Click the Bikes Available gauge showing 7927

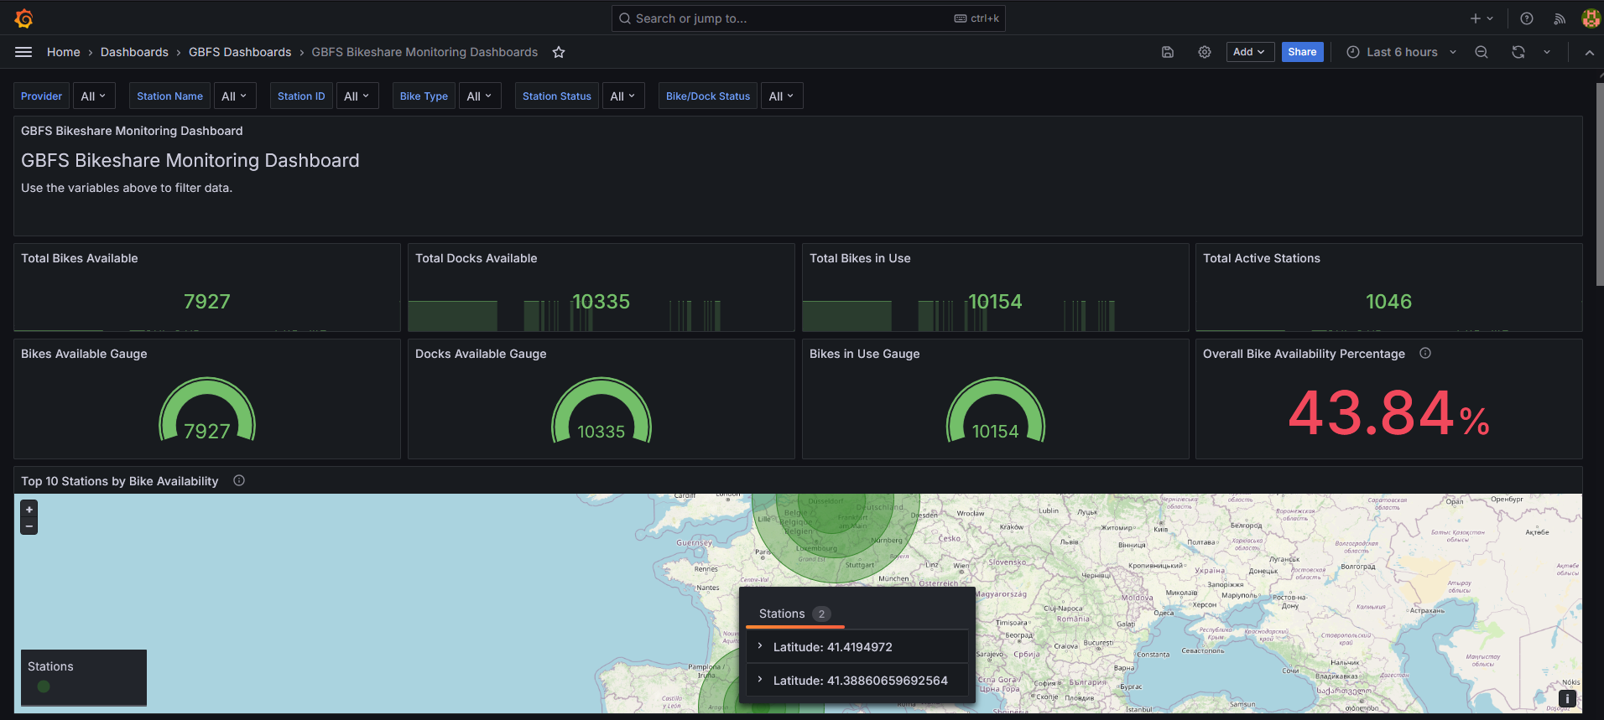207,410
